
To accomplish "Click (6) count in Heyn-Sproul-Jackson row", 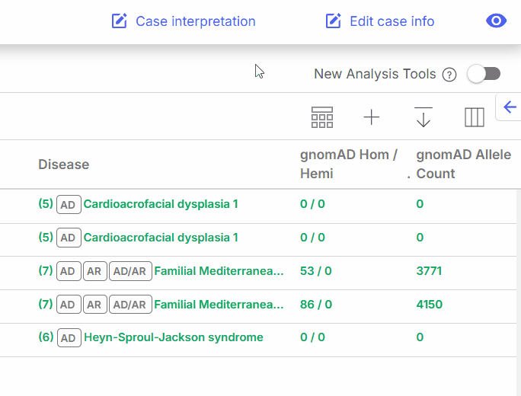I will pos(46,337).
